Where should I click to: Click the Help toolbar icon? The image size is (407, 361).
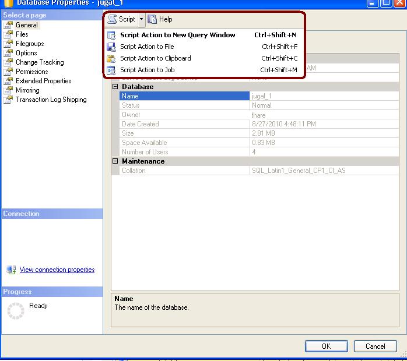click(153, 19)
